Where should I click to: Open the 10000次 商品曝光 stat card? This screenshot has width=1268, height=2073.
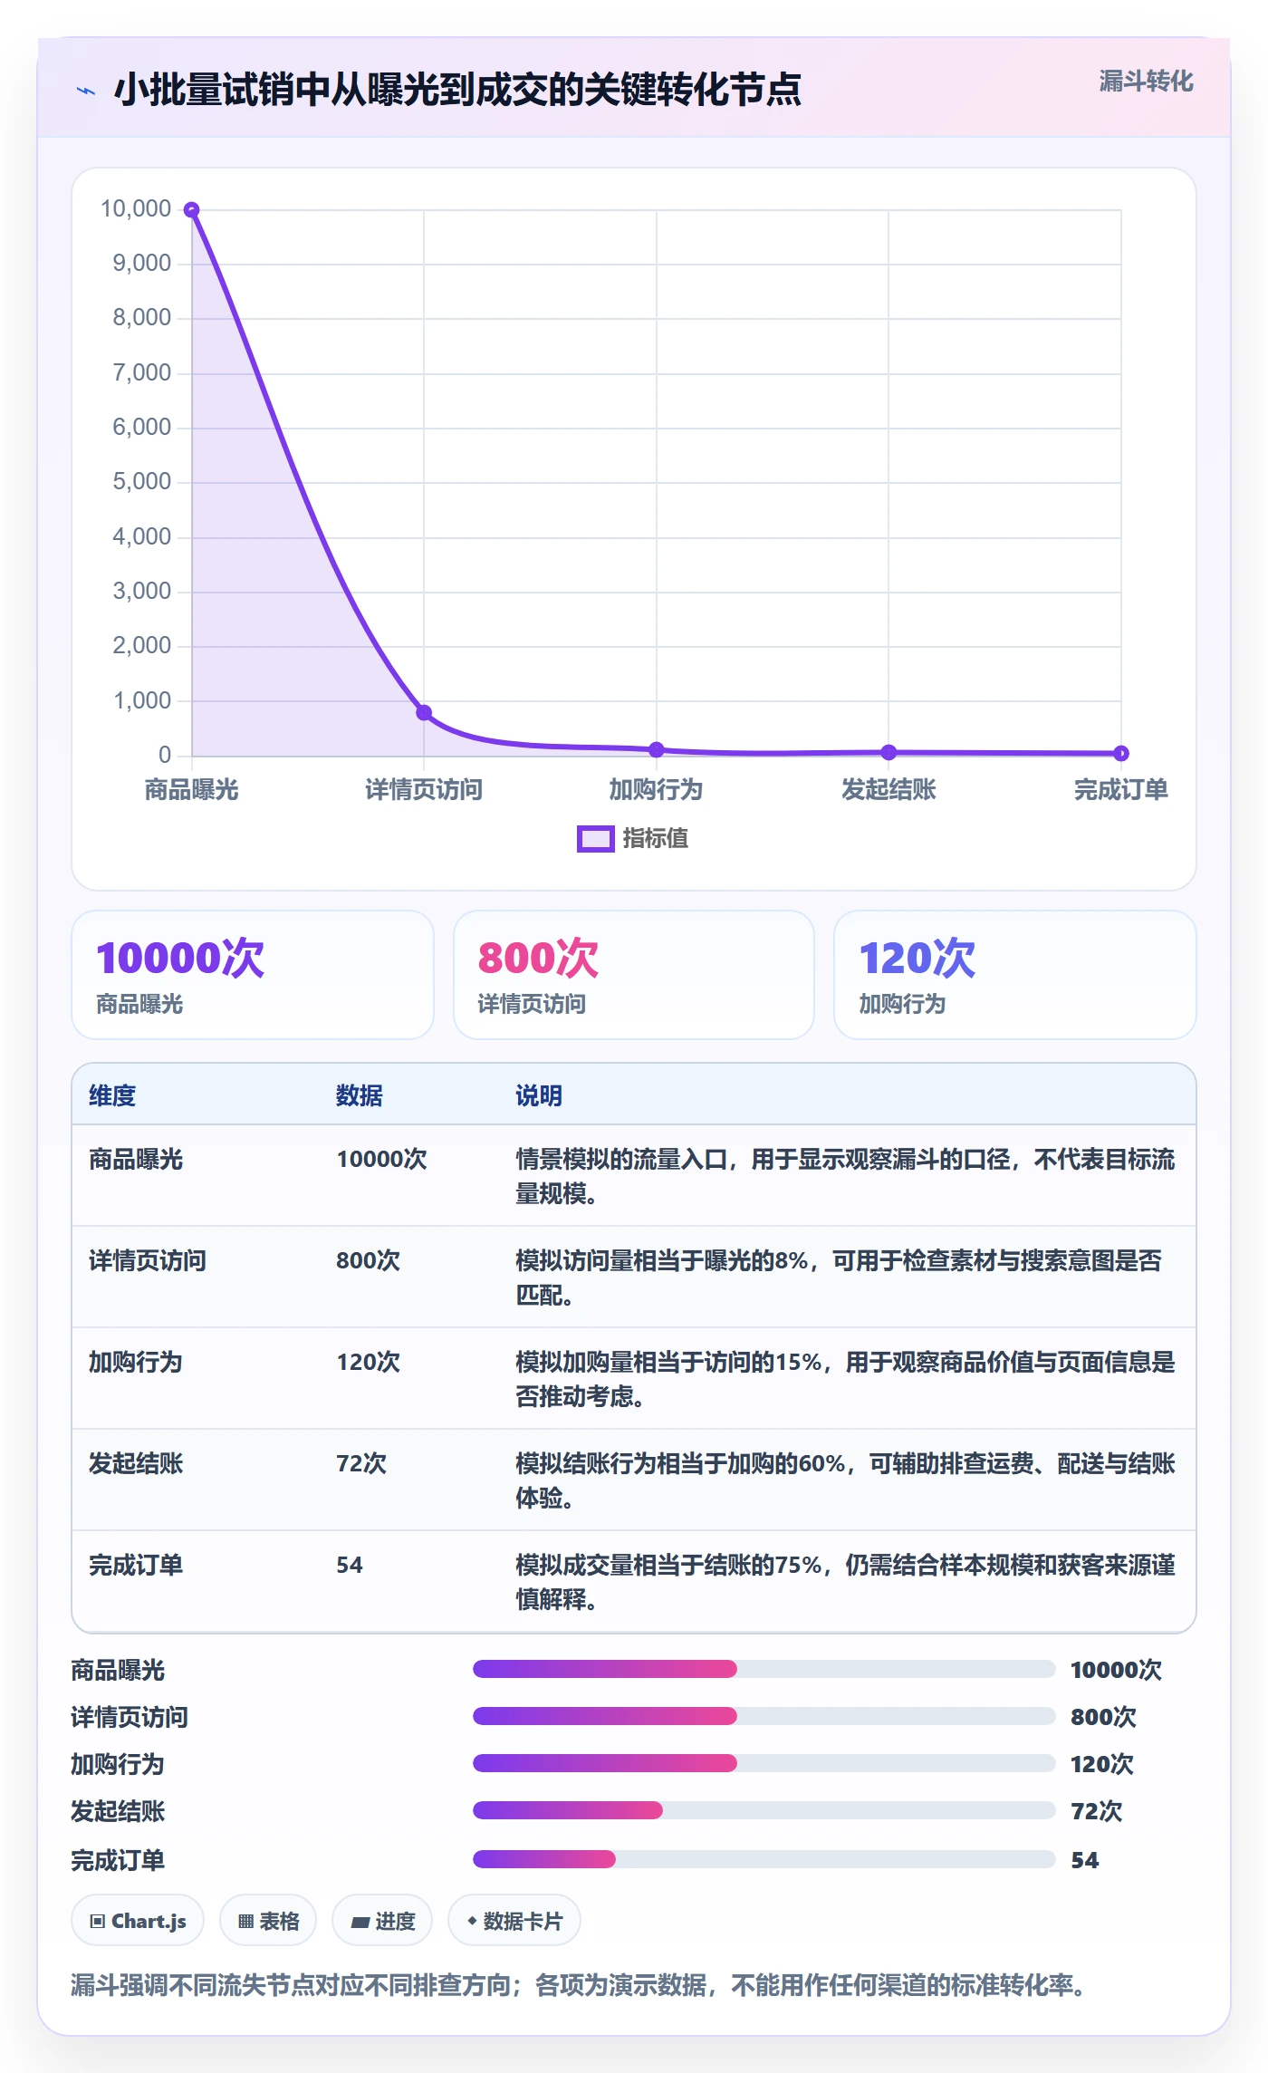click(x=253, y=975)
